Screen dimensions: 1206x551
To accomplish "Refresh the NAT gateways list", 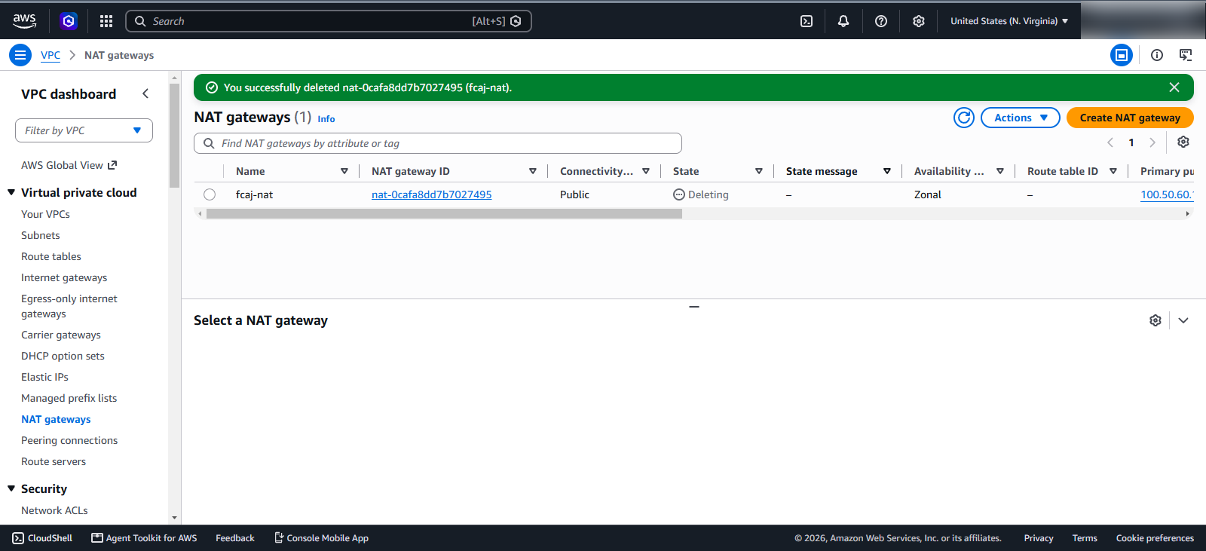I will (x=964, y=118).
